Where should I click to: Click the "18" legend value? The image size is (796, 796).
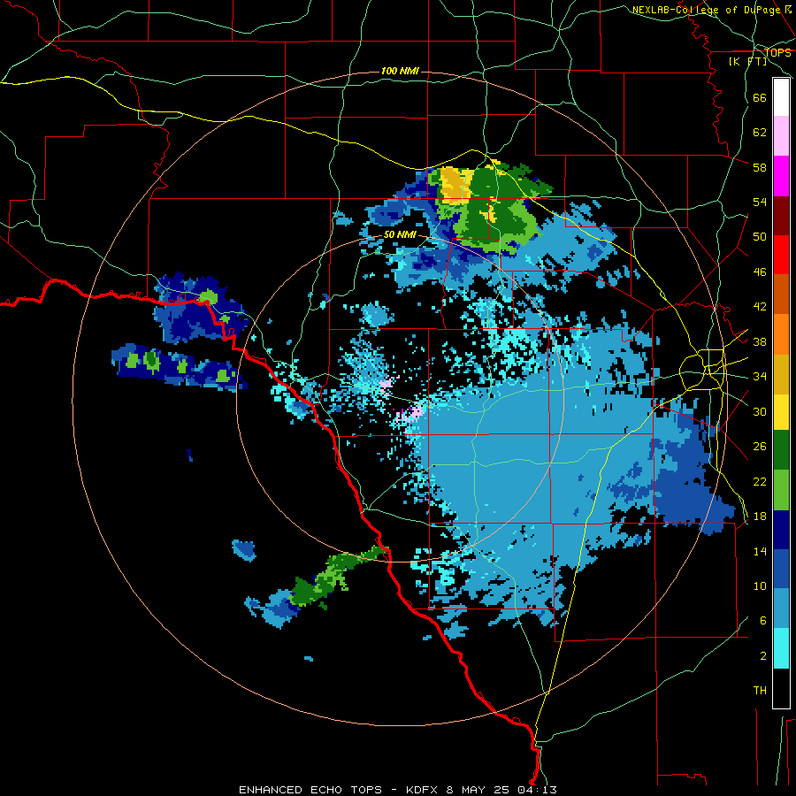point(760,517)
